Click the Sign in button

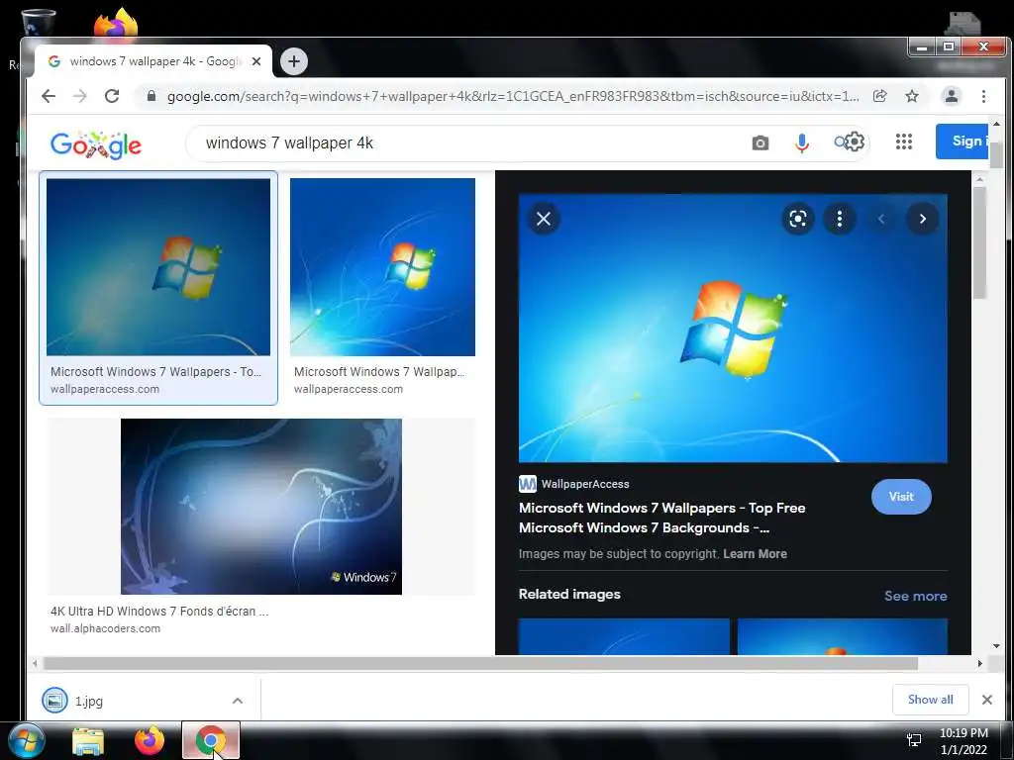coord(963,141)
